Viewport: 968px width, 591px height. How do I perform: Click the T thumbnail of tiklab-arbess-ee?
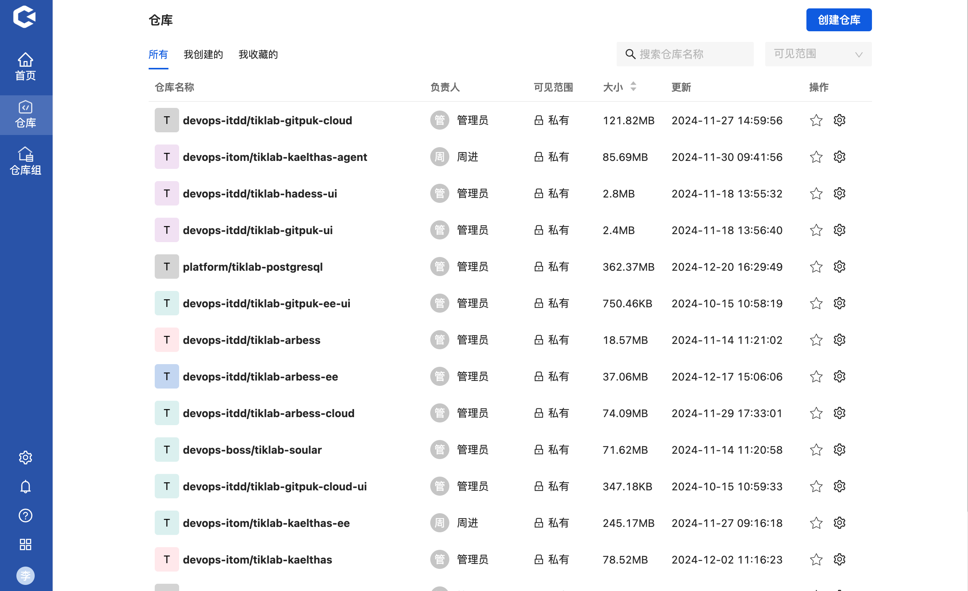click(167, 376)
